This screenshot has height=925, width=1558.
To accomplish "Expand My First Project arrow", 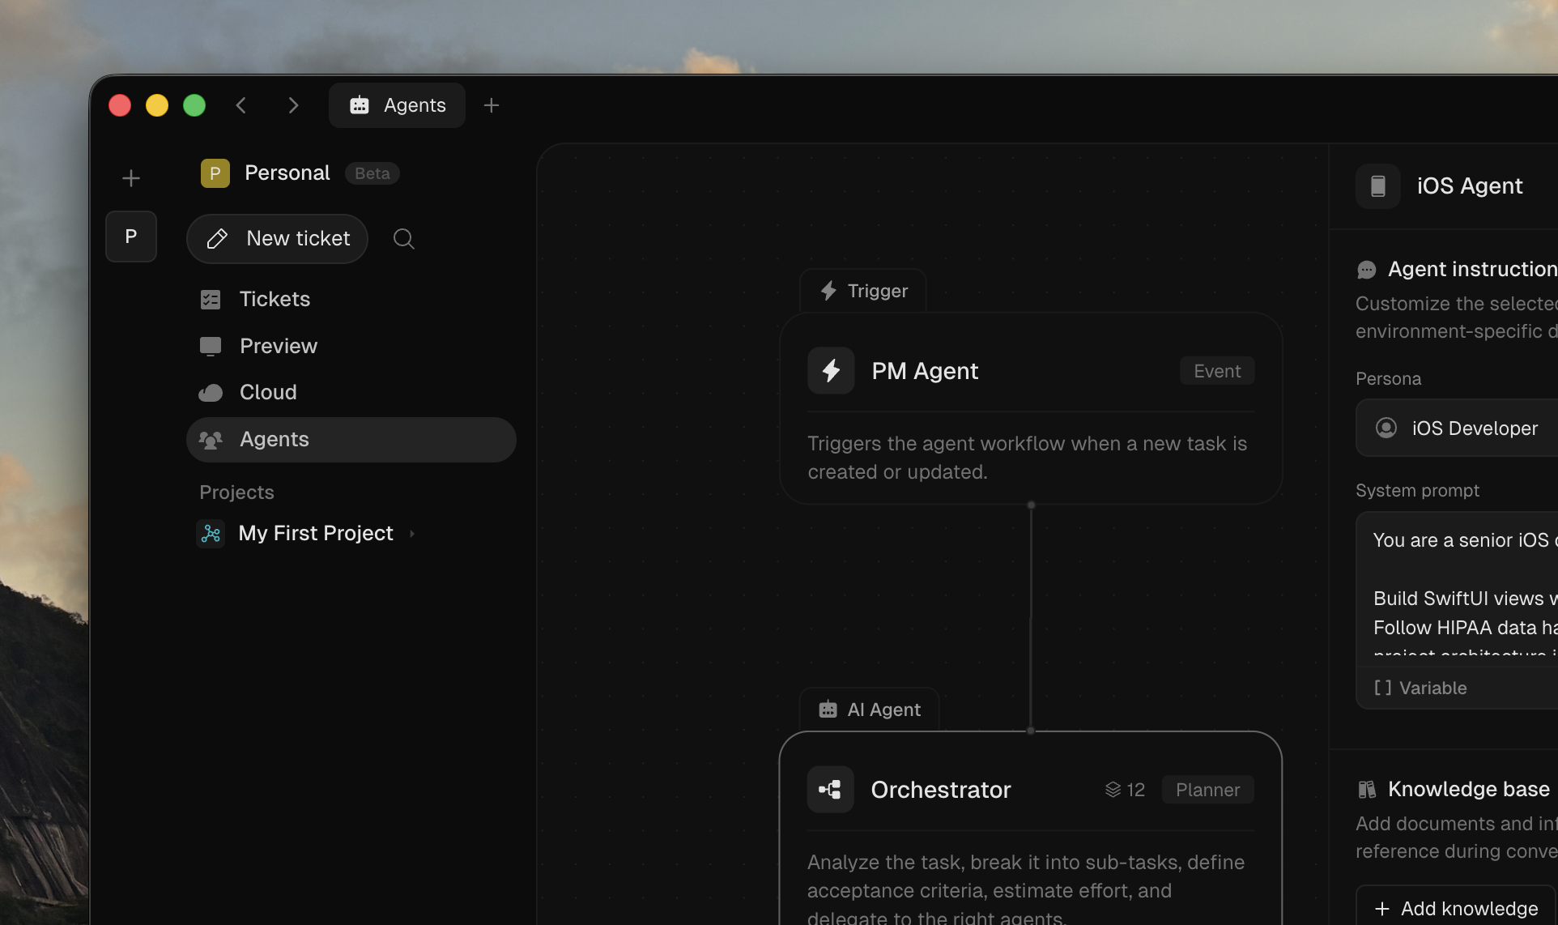I will [x=412, y=534].
